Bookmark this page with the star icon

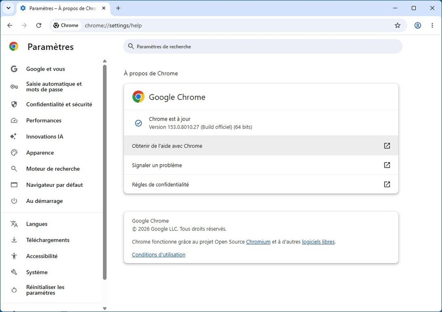tap(397, 25)
